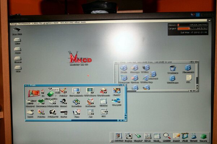Viewport: 217px width, 144px height.
Task: Launch the Unarc green box in dock
Action: [203, 136]
